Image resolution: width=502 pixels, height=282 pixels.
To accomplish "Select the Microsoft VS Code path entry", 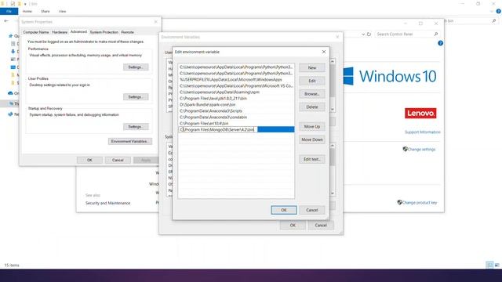I will (x=236, y=86).
